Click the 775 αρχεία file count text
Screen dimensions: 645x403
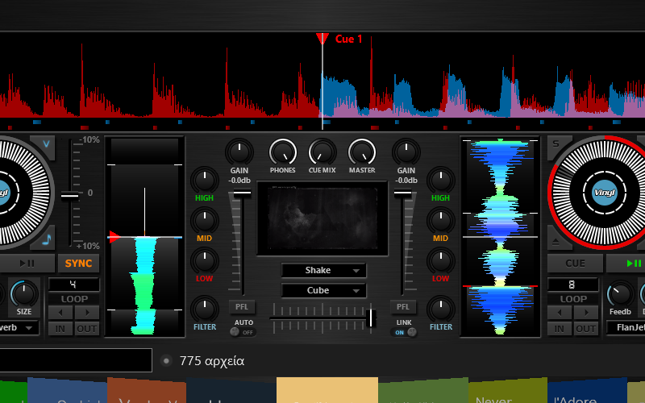212,361
